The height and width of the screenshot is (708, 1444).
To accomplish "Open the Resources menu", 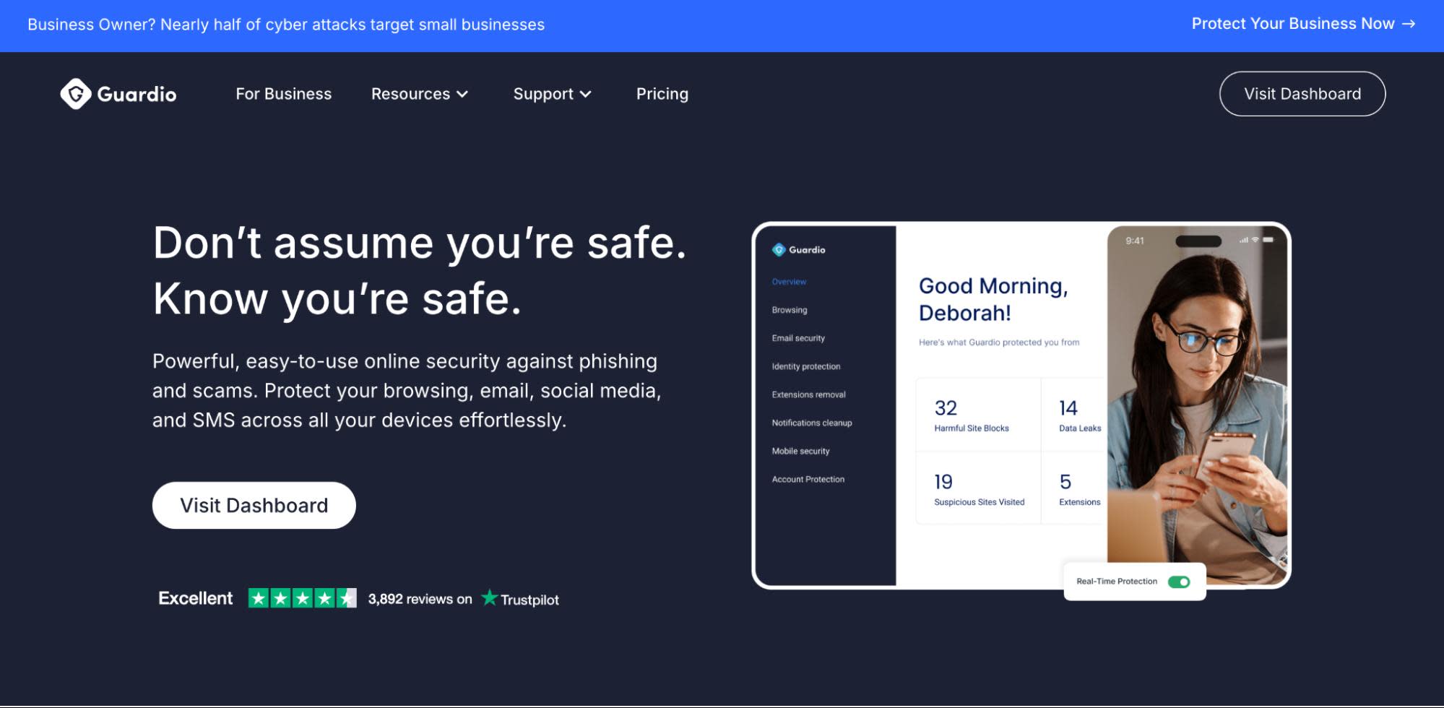I will tap(420, 94).
